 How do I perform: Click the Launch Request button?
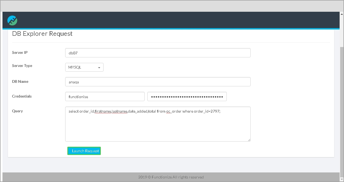84,151
